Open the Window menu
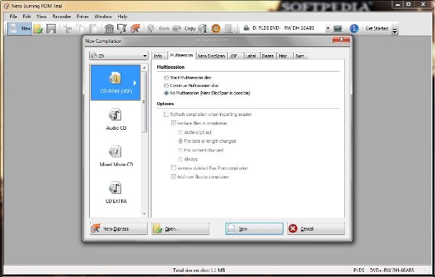435x277 pixels. click(103, 17)
